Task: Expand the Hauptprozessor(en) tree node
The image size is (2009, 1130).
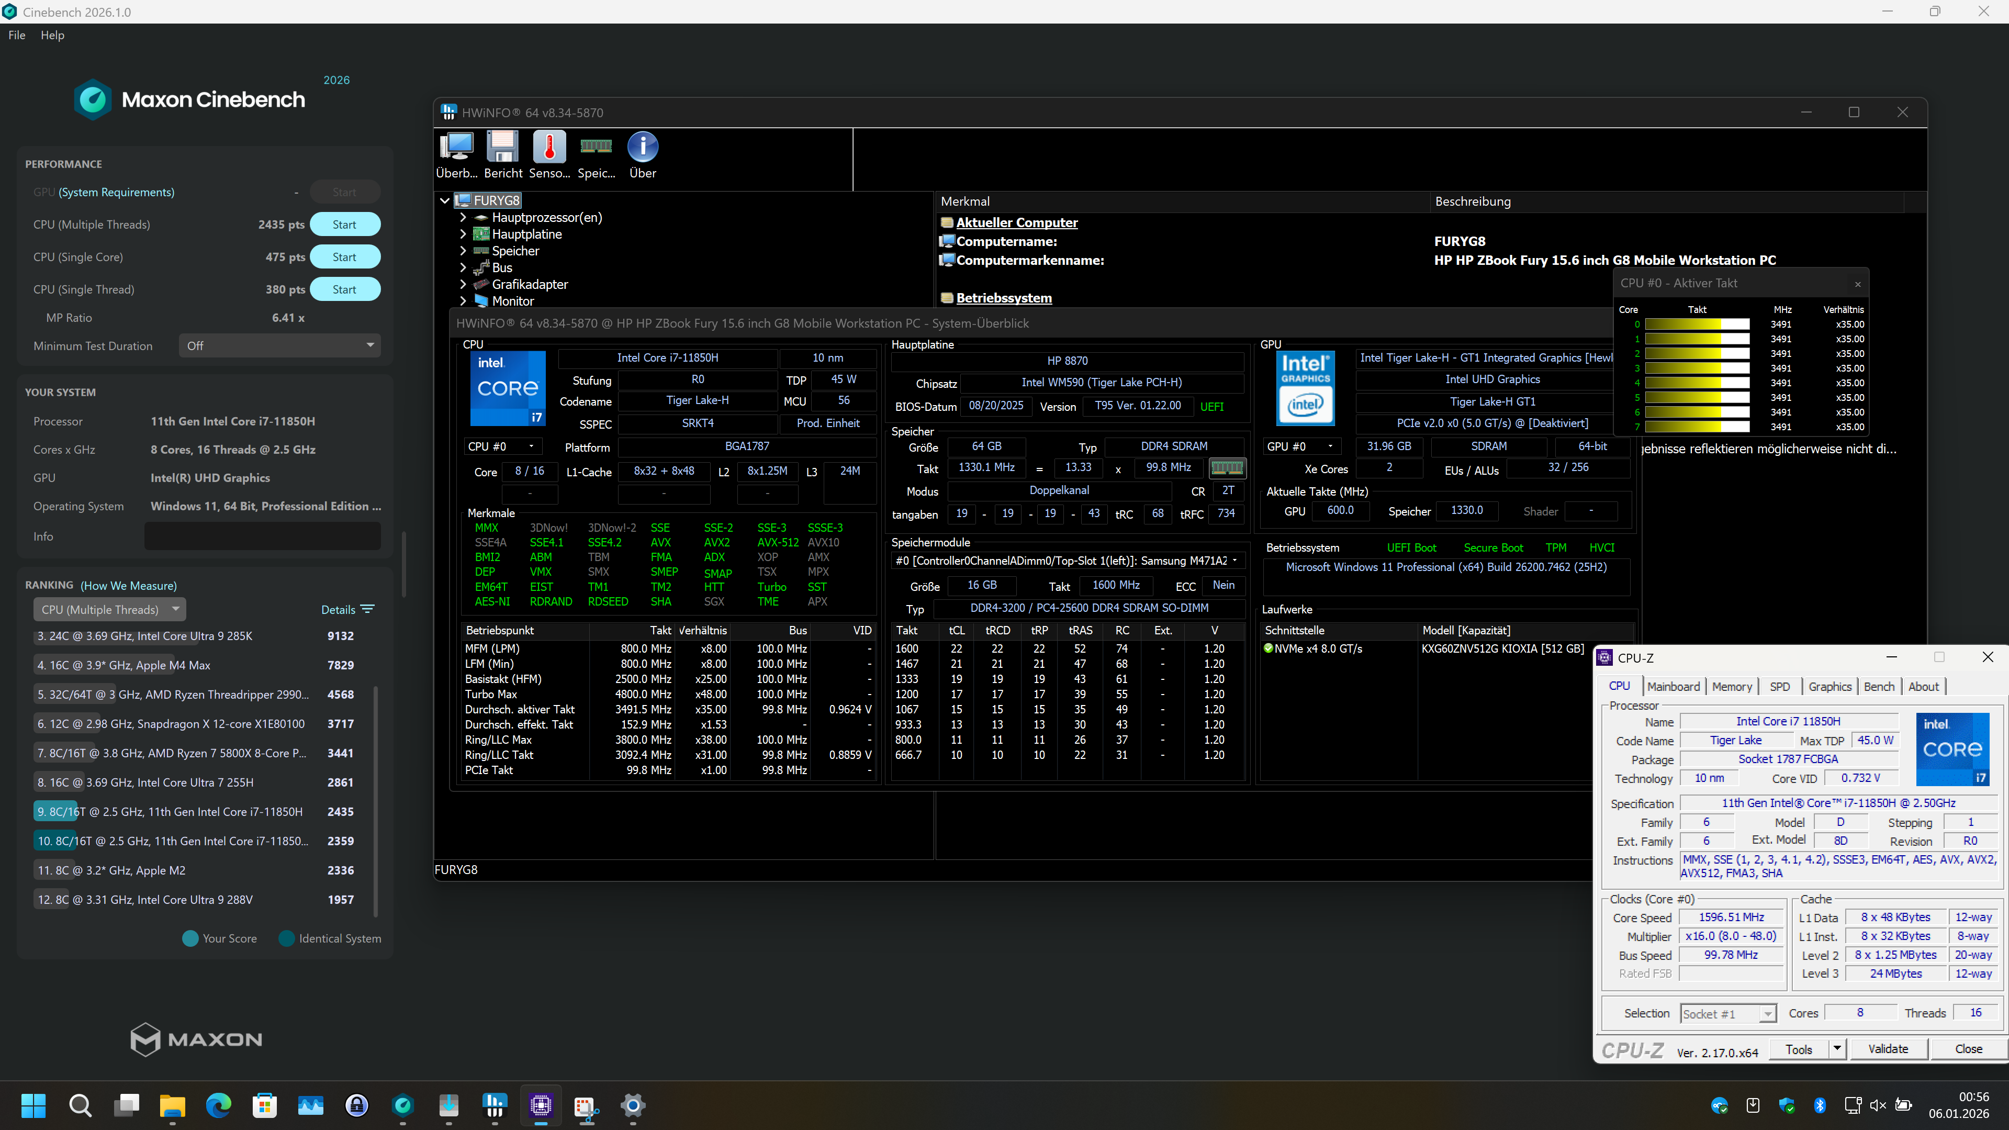Action: click(463, 218)
